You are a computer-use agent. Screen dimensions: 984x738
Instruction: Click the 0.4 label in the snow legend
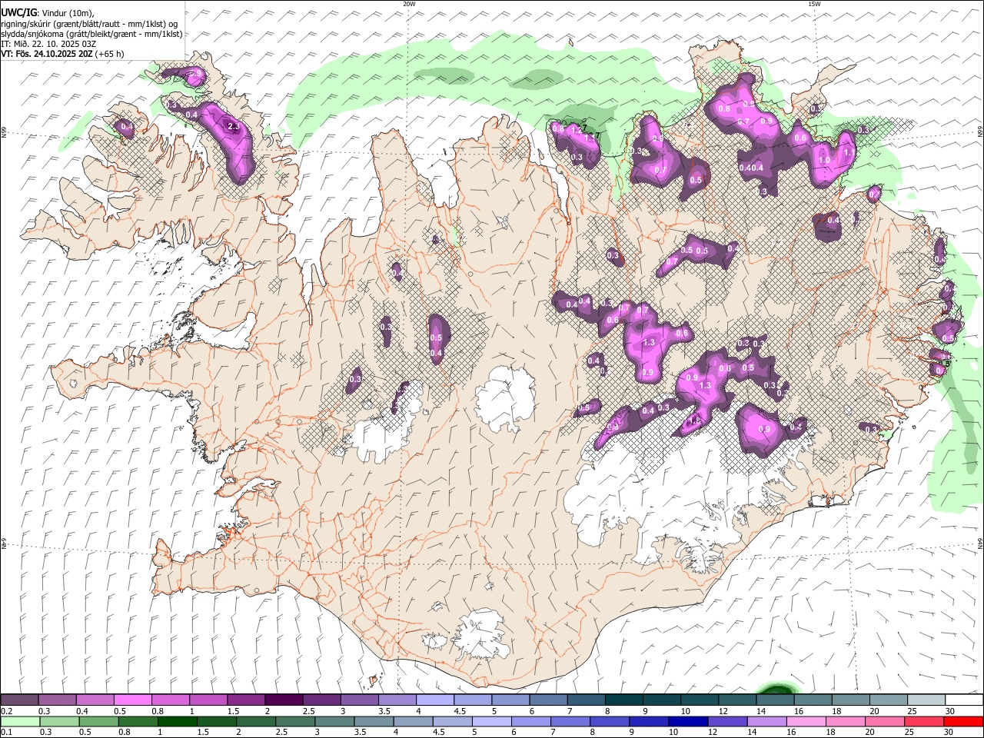[x=82, y=711]
